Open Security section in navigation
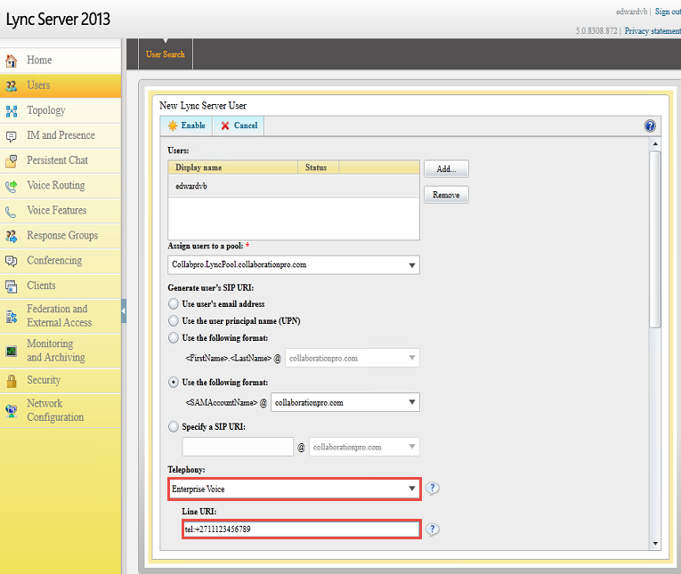Screen dimensions: 681x574 point(61,381)
